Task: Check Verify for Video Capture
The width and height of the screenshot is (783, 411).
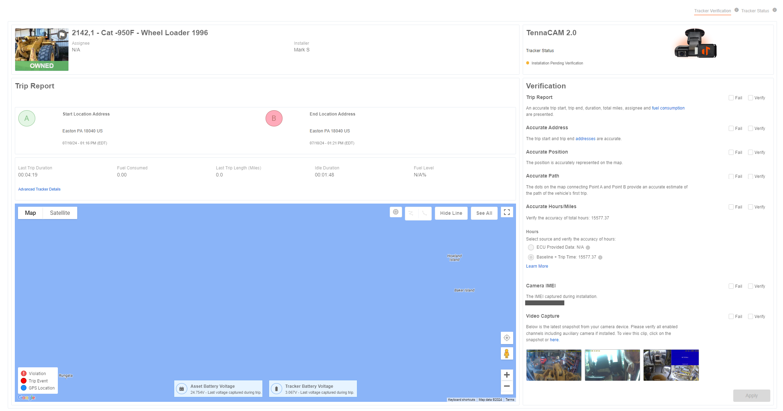Action: click(751, 317)
